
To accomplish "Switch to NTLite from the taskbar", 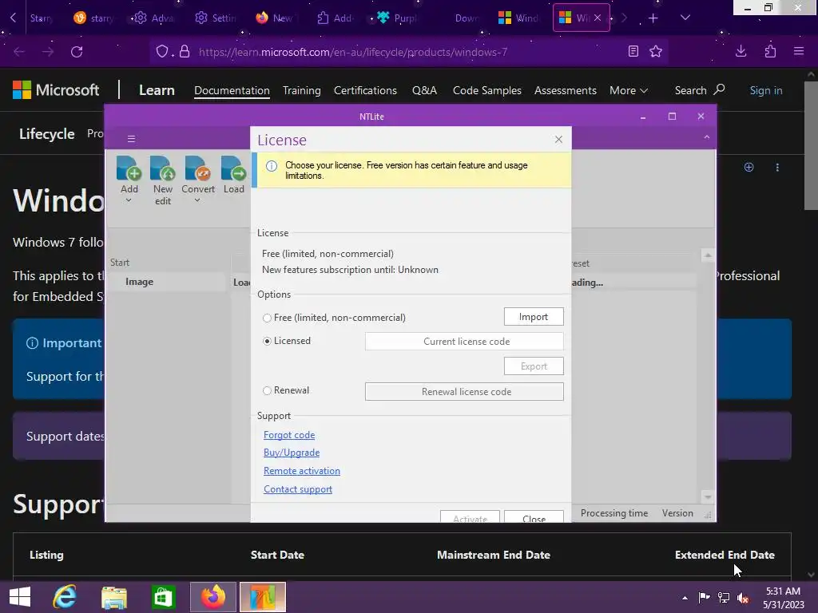I will pyautogui.click(x=262, y=597).
